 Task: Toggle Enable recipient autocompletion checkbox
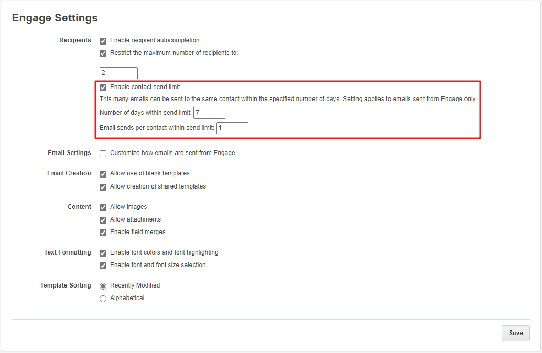103,41
